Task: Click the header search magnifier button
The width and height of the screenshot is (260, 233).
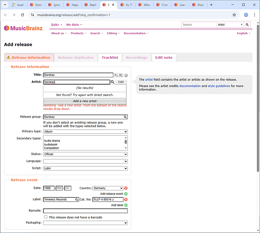Action: [247, 25]
